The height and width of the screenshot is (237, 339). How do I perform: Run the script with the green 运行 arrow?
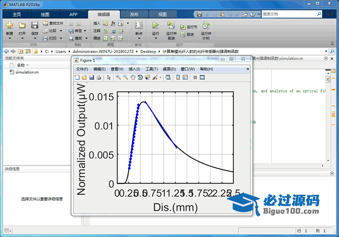(156, 25)
